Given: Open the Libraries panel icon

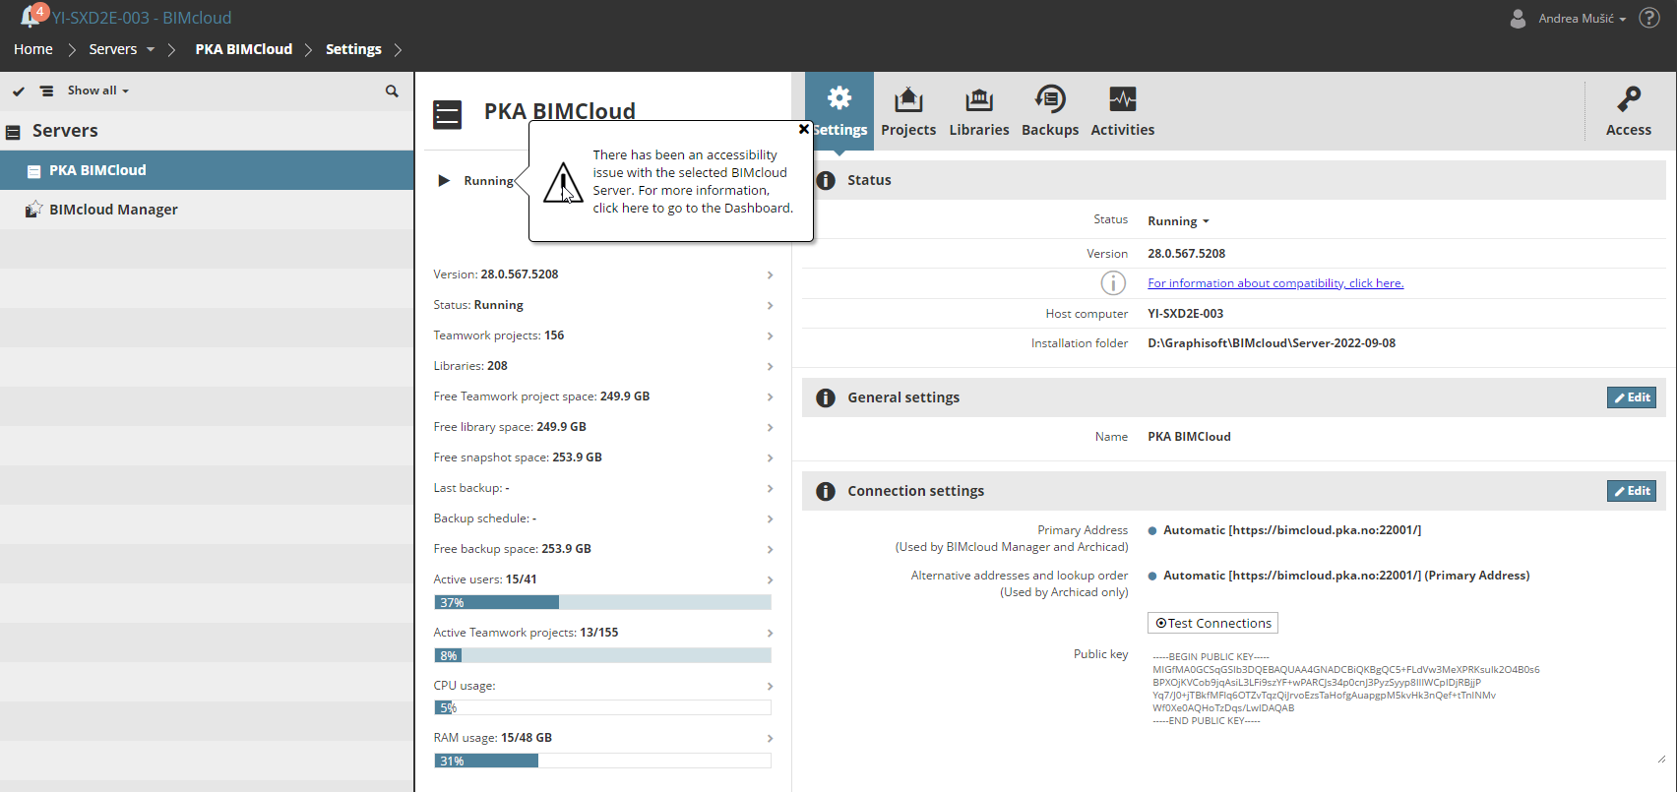Looking at the screenshot, I should [978, 100].
